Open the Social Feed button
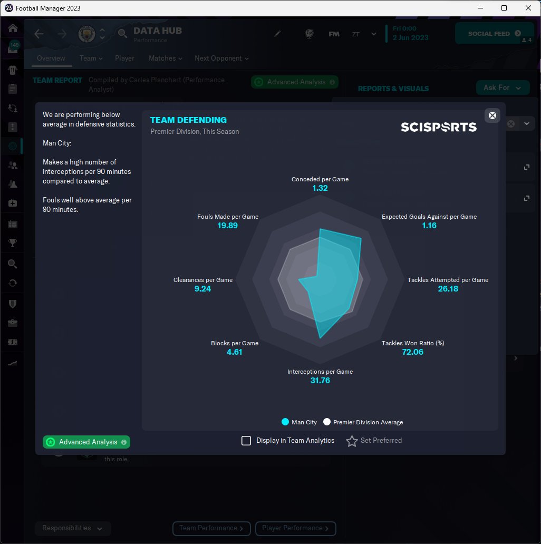Viewport: 541px width, 544px height. tap(494, 33)
